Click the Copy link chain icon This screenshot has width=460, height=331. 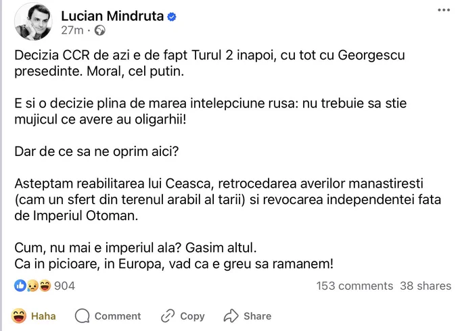click(x=168, y=315)
